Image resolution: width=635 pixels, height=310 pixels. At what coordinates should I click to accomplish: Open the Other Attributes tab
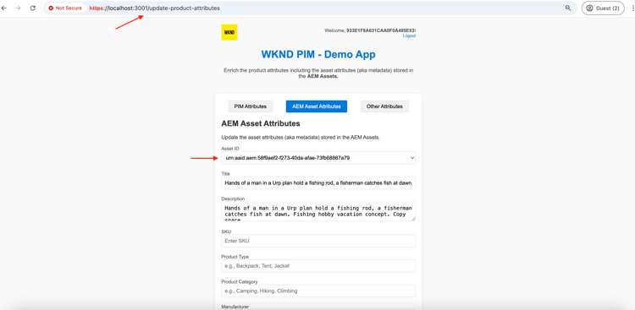tap(384, 106)
